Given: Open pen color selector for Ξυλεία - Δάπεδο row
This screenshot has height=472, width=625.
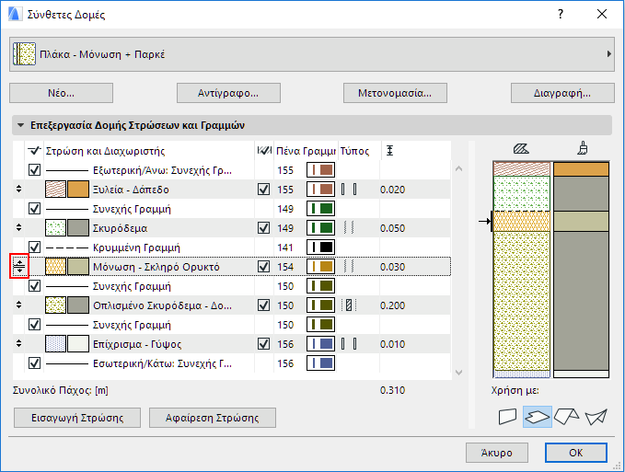Looking at the screenshot, I should [x=320, y=190].
